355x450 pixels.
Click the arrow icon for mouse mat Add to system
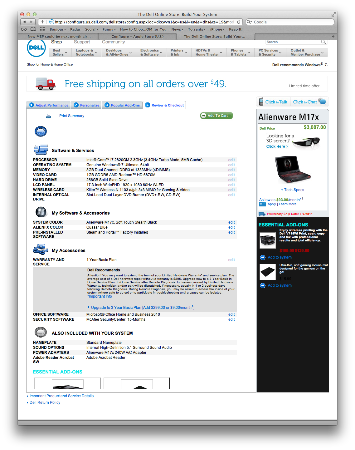tap(263, 285)
